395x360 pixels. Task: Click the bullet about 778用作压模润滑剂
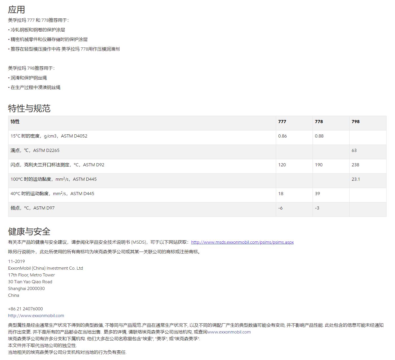(x=64, y=49)
